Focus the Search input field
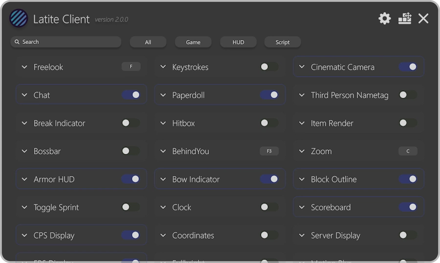440x263 pixels. (66, 42)
